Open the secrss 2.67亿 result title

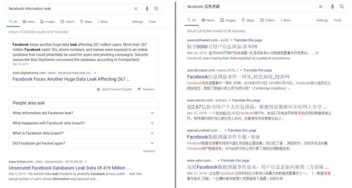[257, 107]
